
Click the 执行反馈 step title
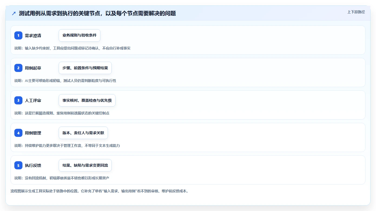(x=33, y=165)
